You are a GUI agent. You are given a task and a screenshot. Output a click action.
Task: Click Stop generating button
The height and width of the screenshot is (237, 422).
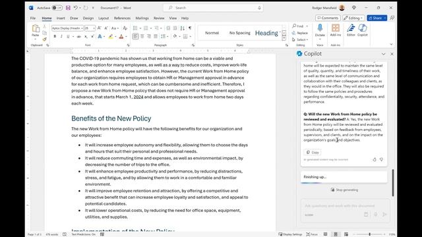(x=344, y=190)
